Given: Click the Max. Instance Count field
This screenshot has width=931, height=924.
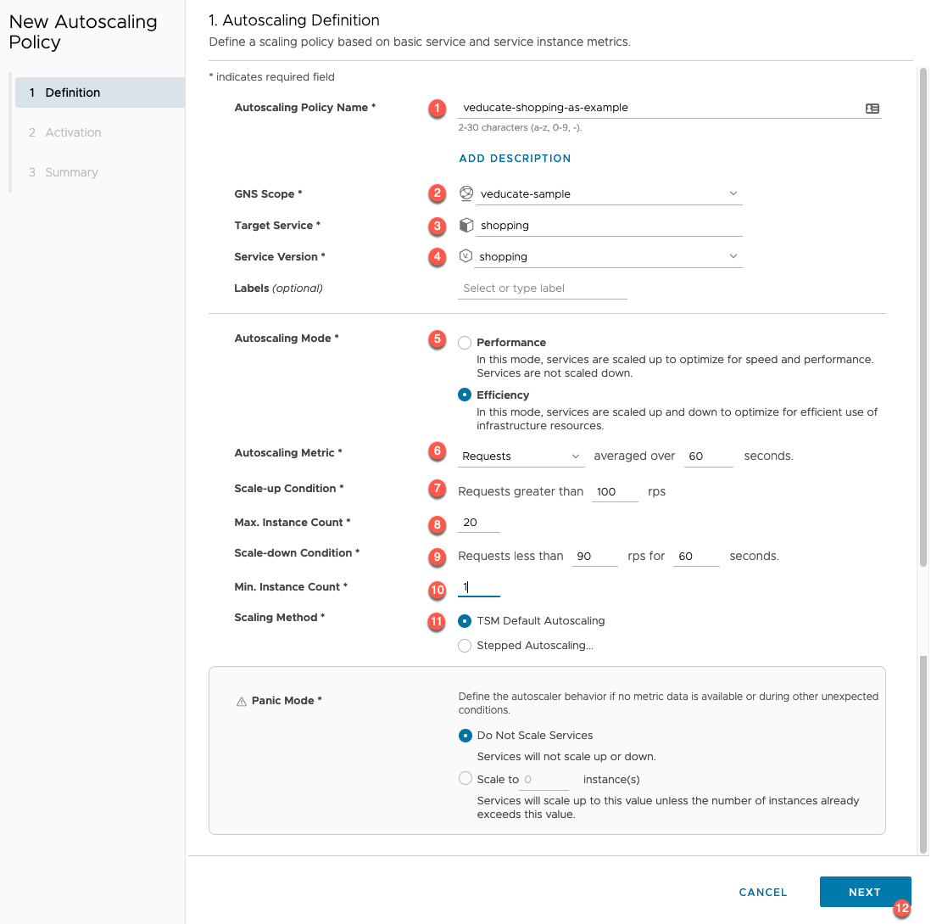Looking at the screenshot, I should pos(478,523).
